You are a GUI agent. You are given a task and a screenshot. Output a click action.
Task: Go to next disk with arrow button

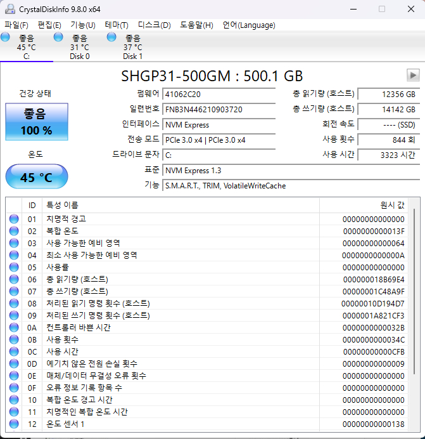413,75
